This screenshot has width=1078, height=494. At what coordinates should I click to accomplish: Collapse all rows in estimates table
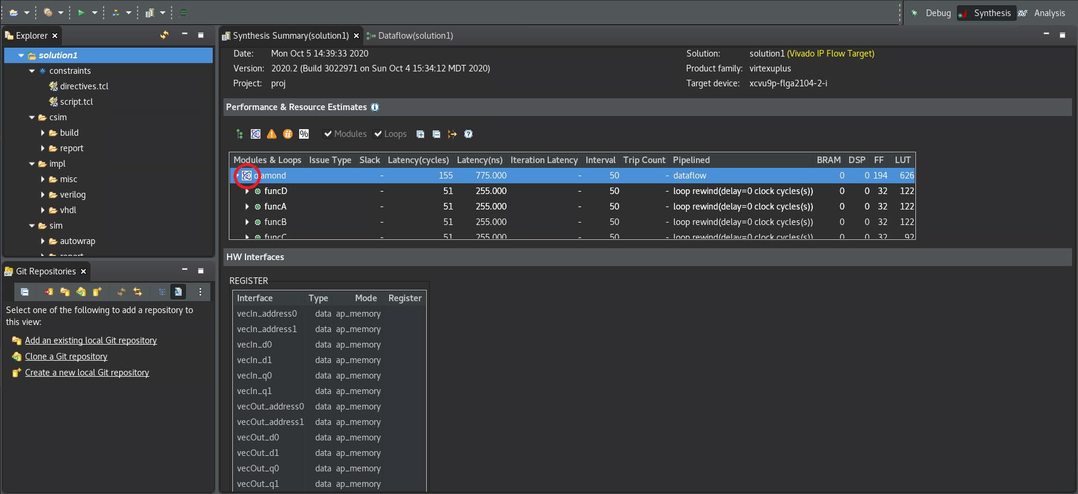point(436,134)
